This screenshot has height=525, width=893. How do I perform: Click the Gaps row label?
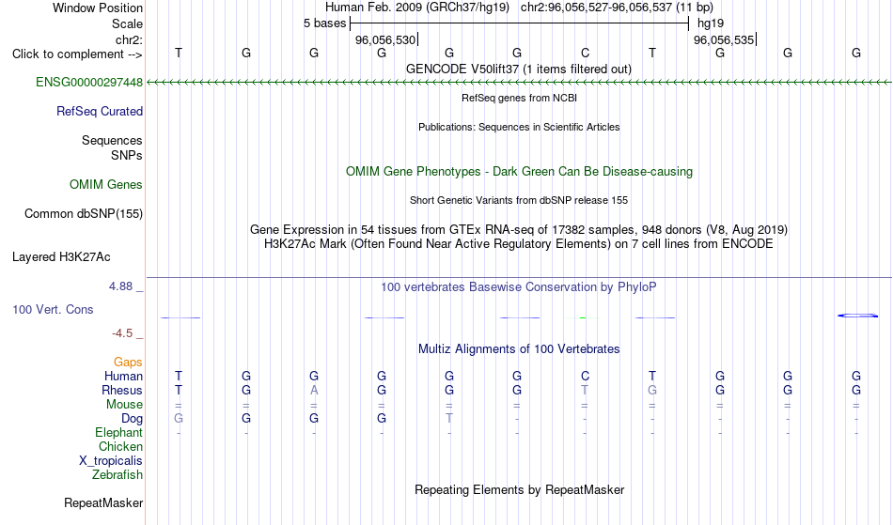pos(128,363)
